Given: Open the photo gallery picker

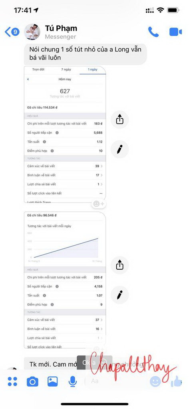Looking at the screenshot, I should click(x=52, y=381).
